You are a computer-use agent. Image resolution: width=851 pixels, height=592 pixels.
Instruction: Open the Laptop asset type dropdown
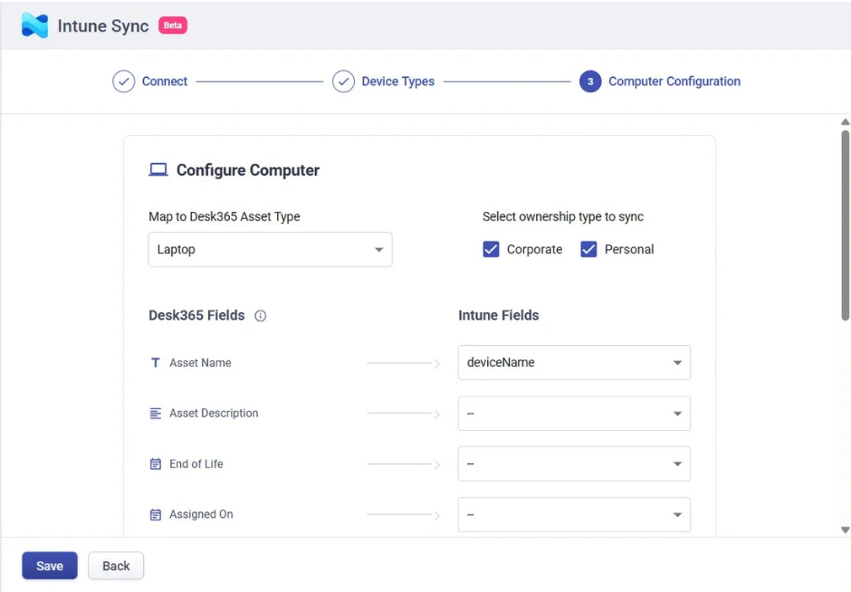271,250
